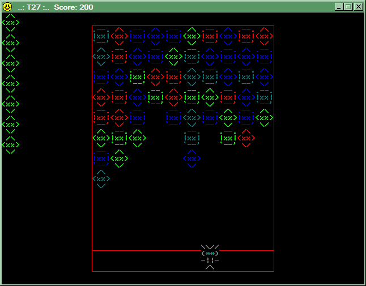
Task: Click the green diamond in the fourth row
Action: tap(210, 97)
